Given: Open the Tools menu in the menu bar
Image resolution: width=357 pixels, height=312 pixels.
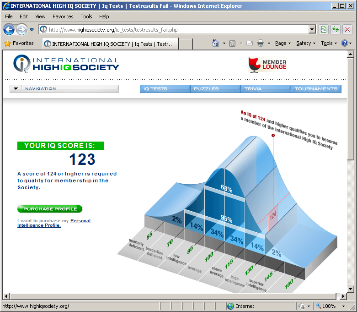Looking at the screenshot, I should (x=86, y=16).
